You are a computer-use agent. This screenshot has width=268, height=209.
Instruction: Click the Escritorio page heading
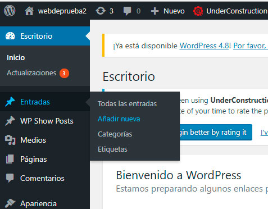(129, 76)
